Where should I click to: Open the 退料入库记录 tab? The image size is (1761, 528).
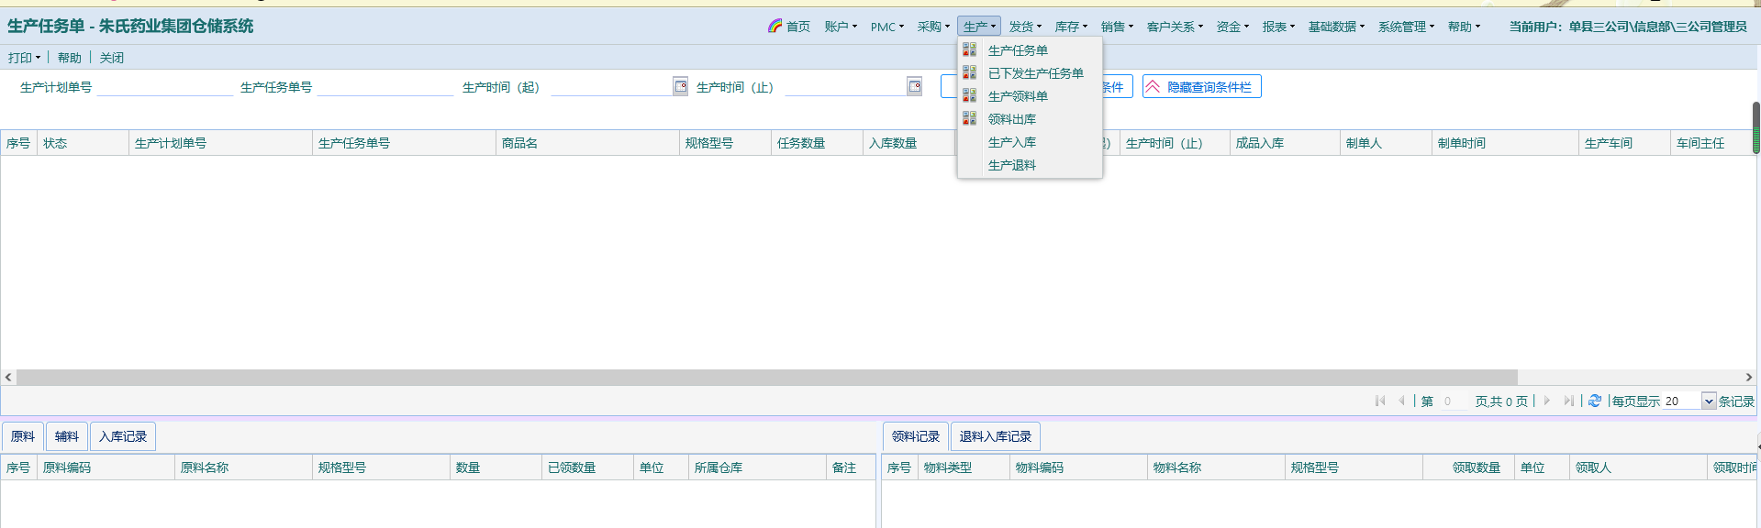click(995, 436)
